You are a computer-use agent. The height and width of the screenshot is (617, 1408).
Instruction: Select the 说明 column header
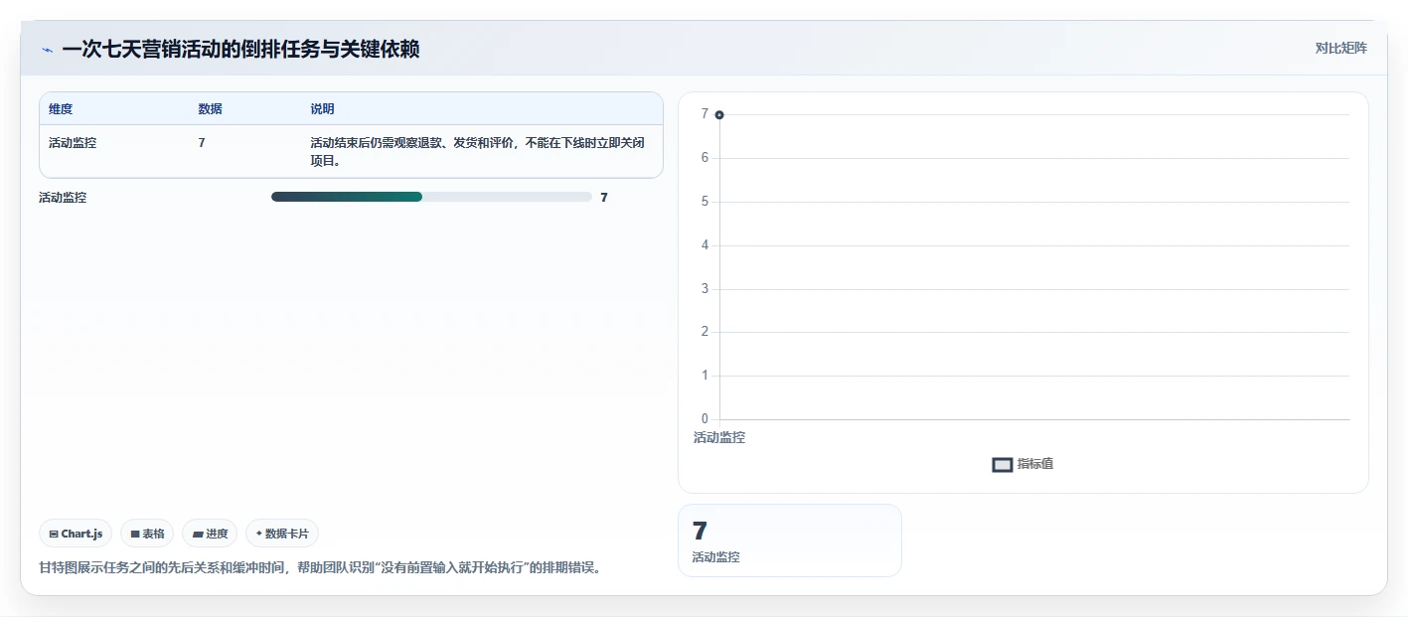pos(322,108)
